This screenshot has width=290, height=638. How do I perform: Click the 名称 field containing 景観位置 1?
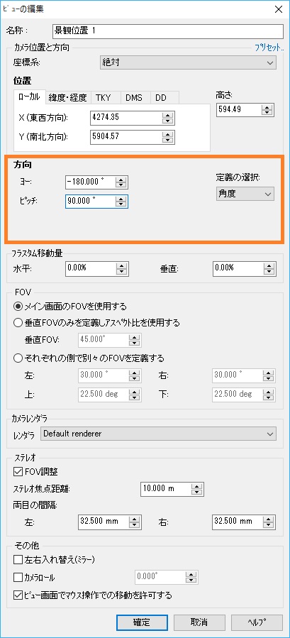tap(167, 31)
